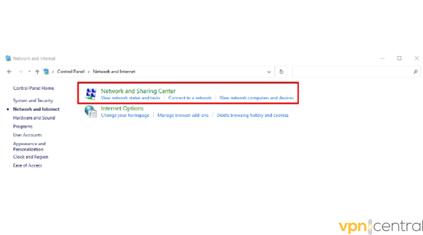This screenshot has width=423, height=235.
Task: Open Ease of Access category
Action: point(28,165)
